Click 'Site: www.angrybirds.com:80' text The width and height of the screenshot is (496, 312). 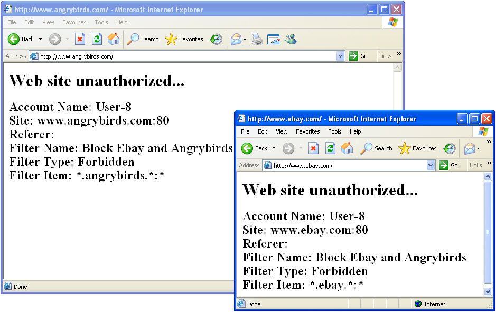[89, 120]
